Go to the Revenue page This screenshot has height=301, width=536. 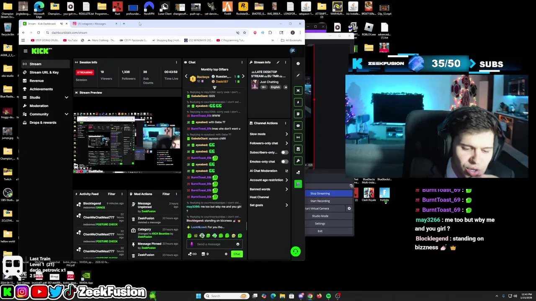point(46,81)
